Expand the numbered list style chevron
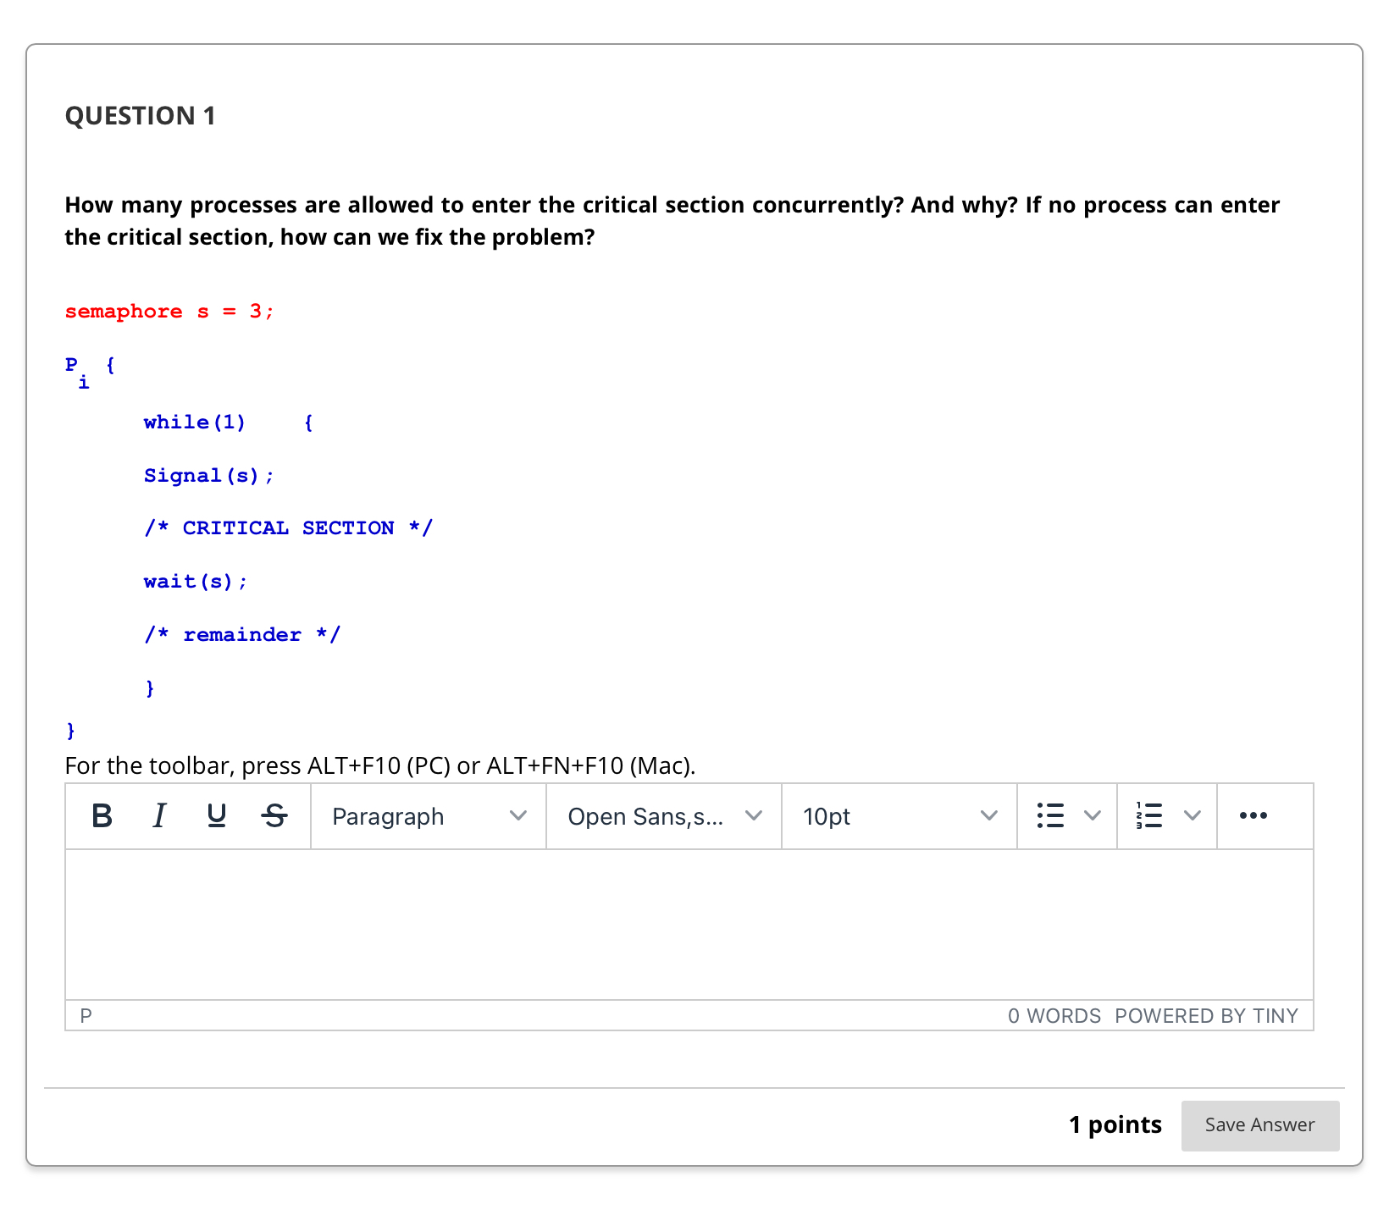The height and width of the screenshot is (1215, 1389). point(1193,815)
